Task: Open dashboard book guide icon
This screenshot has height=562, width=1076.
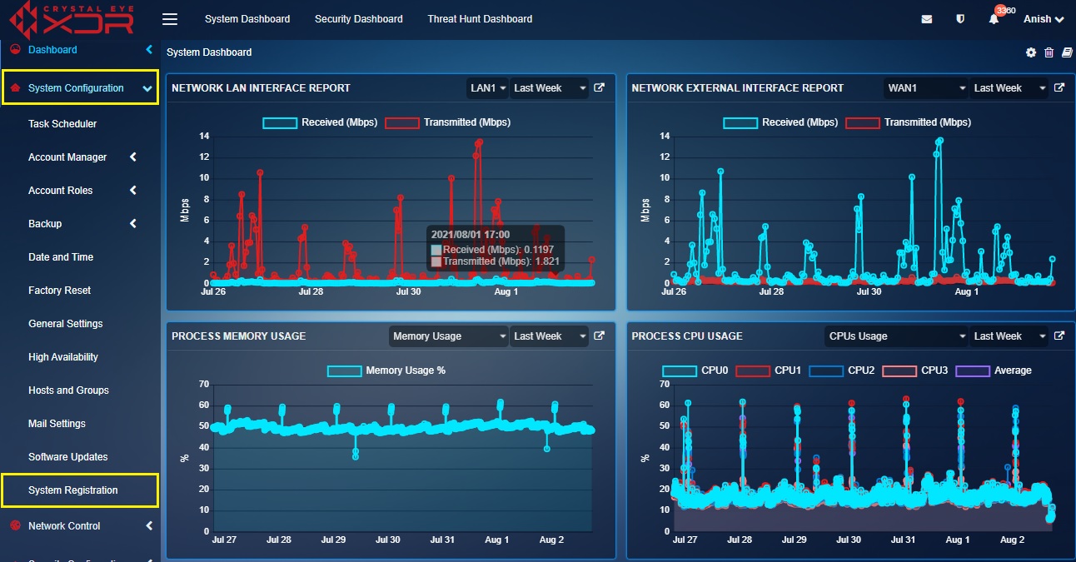Action: [x=1065, y=52]
